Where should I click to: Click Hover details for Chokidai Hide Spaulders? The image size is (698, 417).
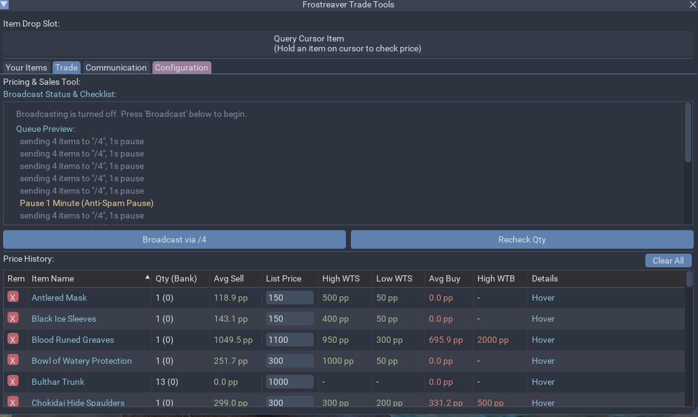point(543,402)
